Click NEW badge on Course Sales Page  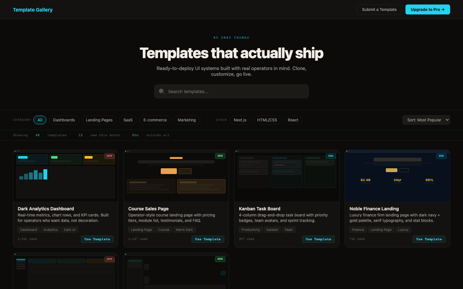[220, 156]
